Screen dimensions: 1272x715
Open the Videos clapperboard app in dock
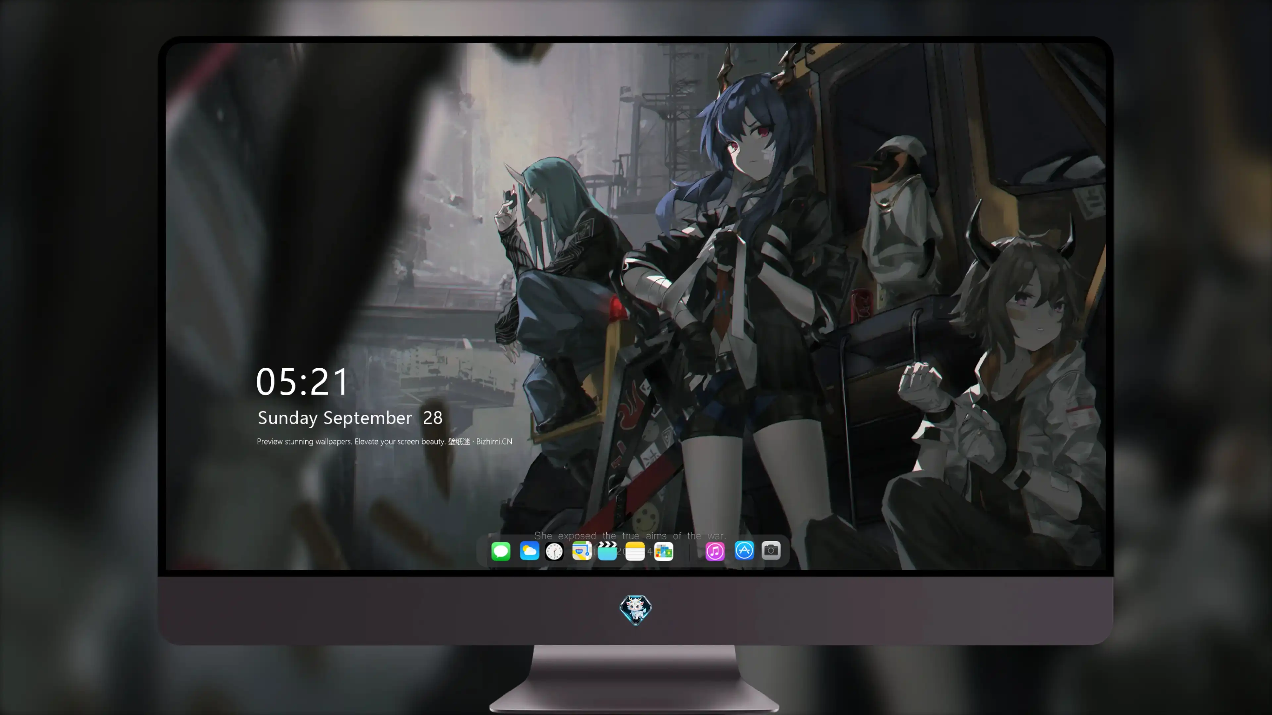tap(608, 551)
